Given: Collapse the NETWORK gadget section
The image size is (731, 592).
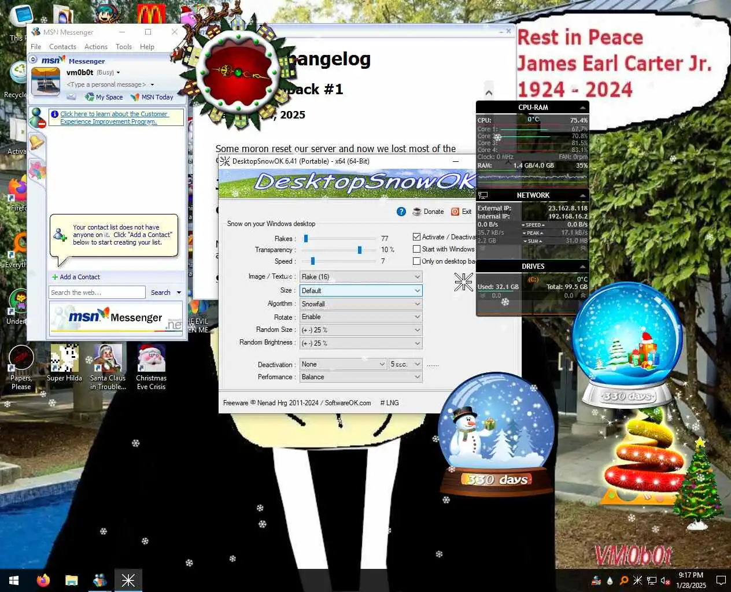Looking at the screenshot, I should tap(582, 195).
